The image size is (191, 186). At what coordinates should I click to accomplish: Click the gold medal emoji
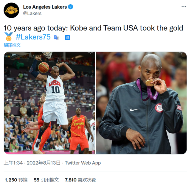[x=9, y=37]
